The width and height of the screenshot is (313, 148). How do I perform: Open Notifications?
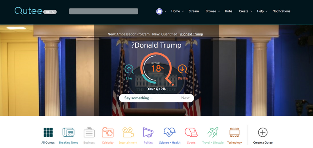pyautogui.click(x=281, y=11)
